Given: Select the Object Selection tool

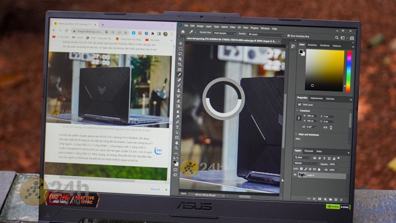Looking at the screenshot, I should pos(180,59).
